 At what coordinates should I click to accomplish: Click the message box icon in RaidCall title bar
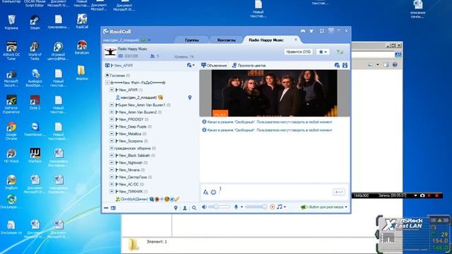pyautogui.click(x=322, y=31)
